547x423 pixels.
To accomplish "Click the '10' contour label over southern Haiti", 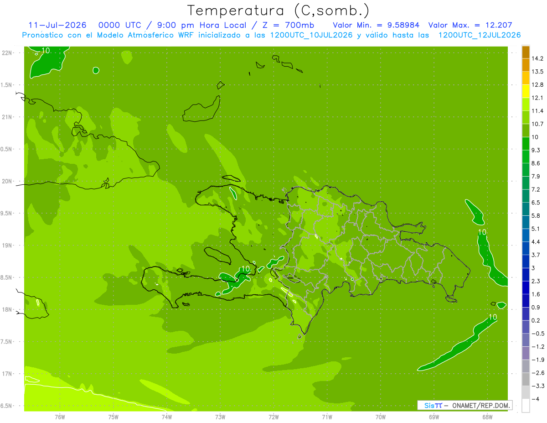I will tap(245, 269).
